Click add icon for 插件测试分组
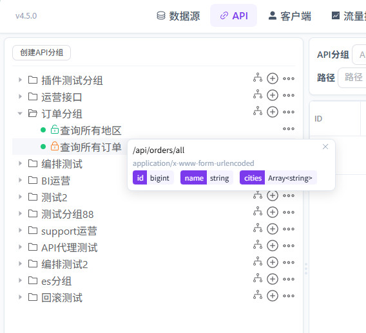The width and height of the screenshot is (366, 333). (273, 78)
